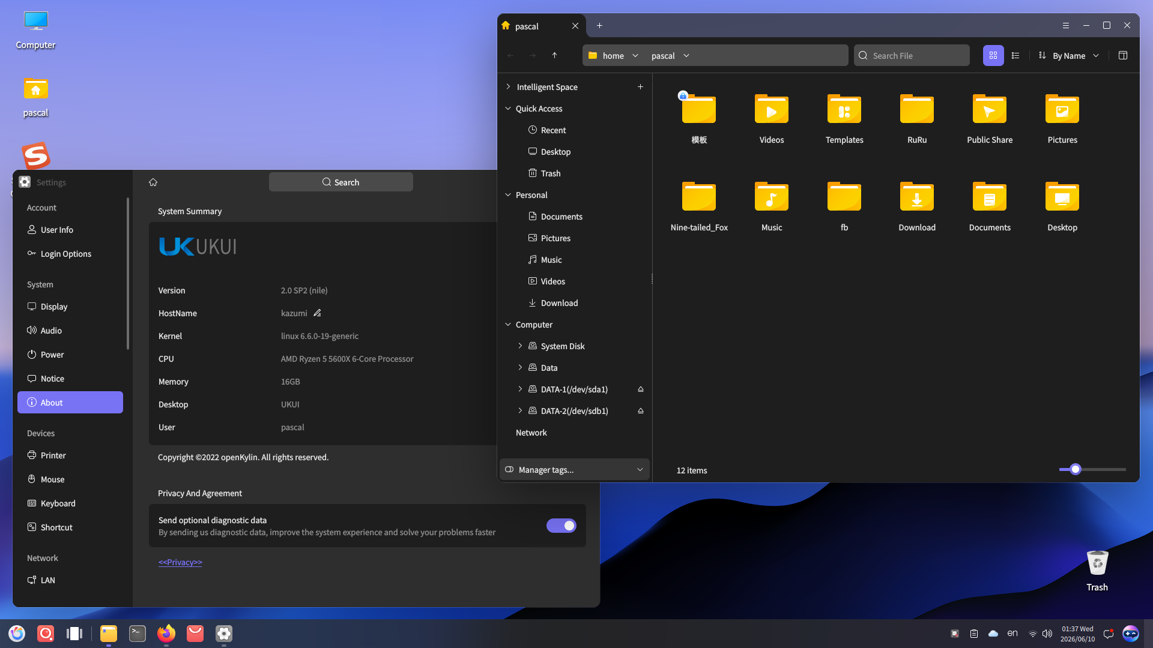Open the By Name sort dropdown

click(1070, 55)
